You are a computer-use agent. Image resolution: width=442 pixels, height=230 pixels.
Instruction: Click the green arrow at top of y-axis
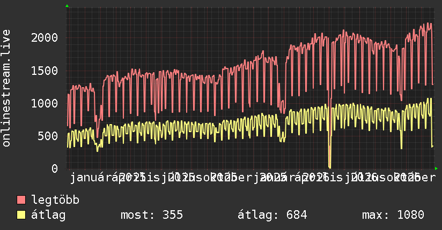67,6
